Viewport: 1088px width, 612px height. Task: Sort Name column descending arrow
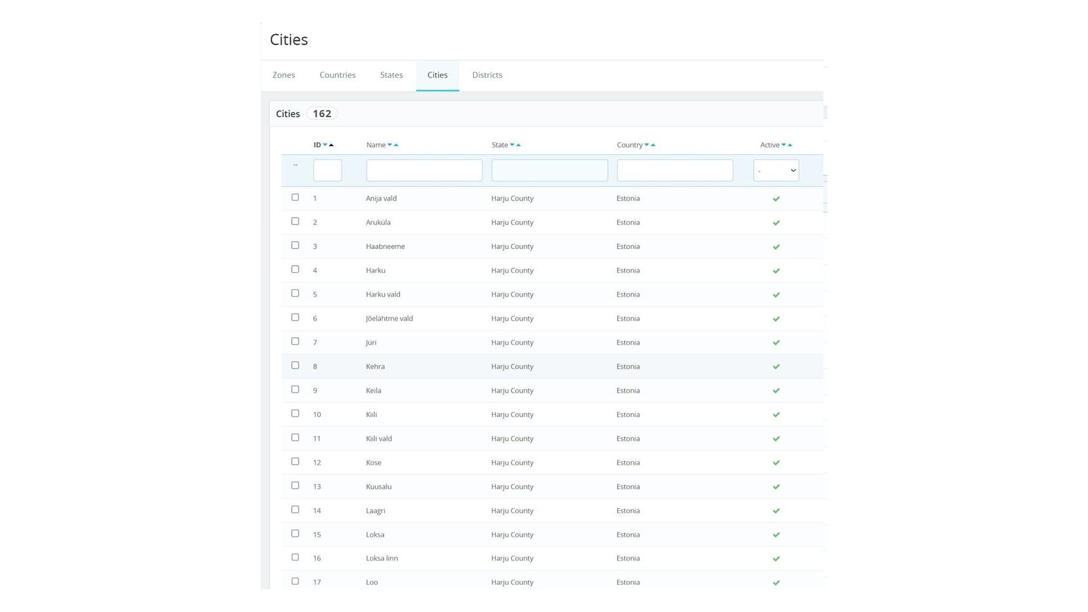(389, 145)
